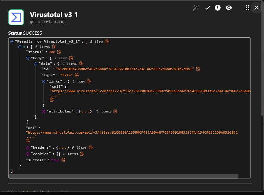Image resolution: width=264 pixels, height=195 pixels.
Task: Click the magic wand icon in header
Action: tap(196, 8)
